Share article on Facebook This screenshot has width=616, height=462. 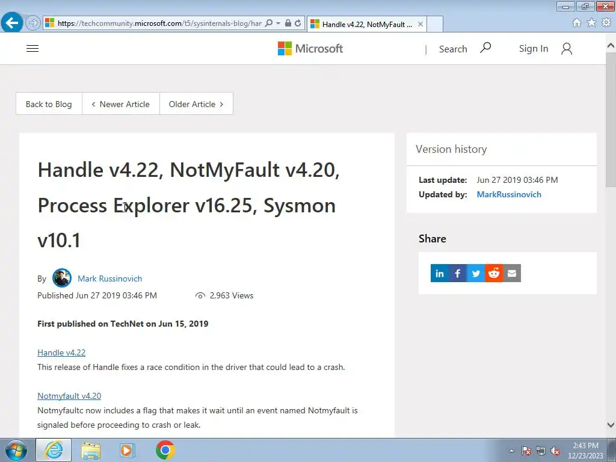(x=458, y=273)
